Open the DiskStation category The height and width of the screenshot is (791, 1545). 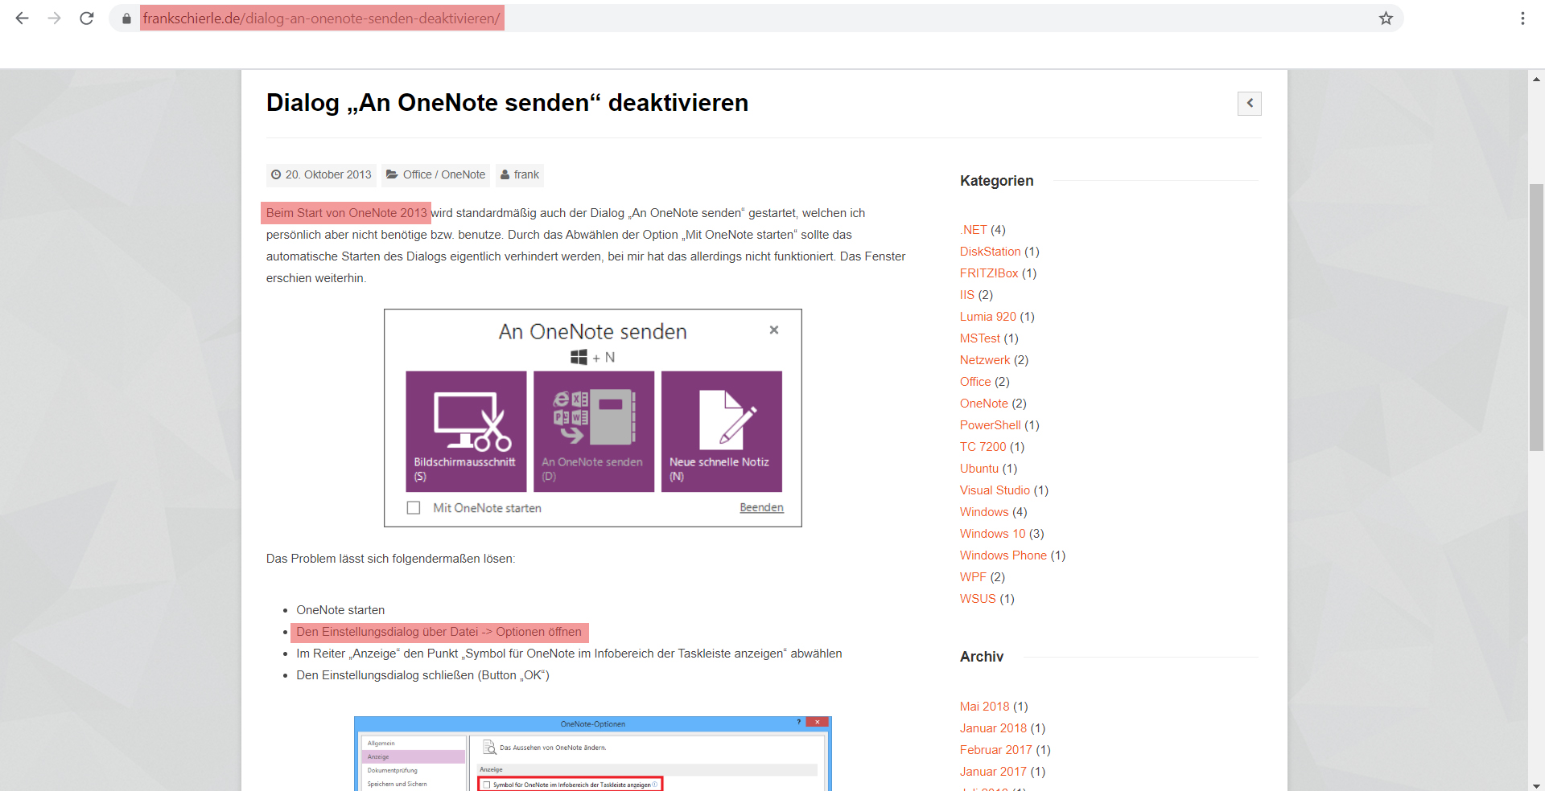tap(990, 252)
